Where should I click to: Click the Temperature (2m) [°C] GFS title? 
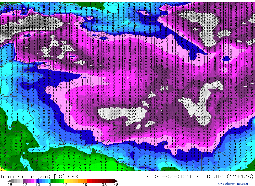pyautogui.click(x=39, y=176)
